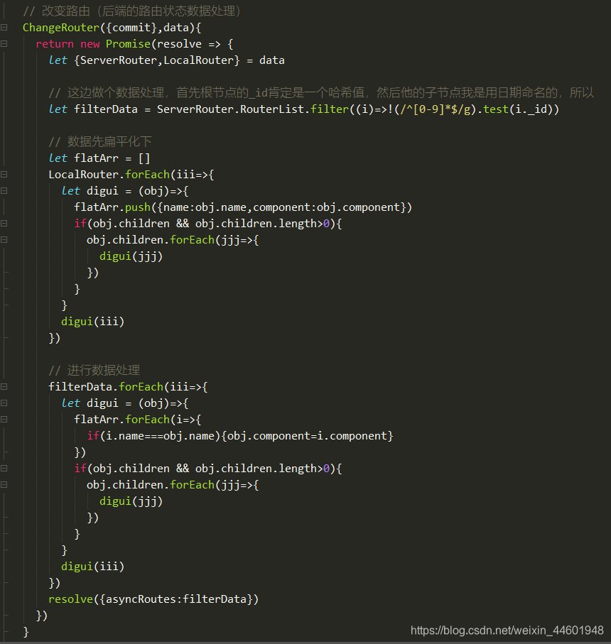This screenshot has height=644, width=611.
Task: Click the 'return' keyword
Action: pos(55,44)
